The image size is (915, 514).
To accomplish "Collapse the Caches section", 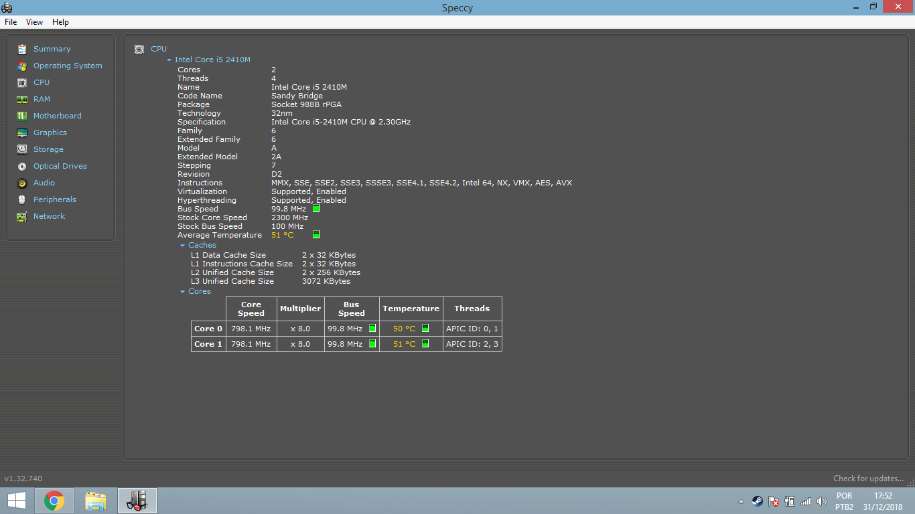I will pyautogui.click(x=183, y=246).
